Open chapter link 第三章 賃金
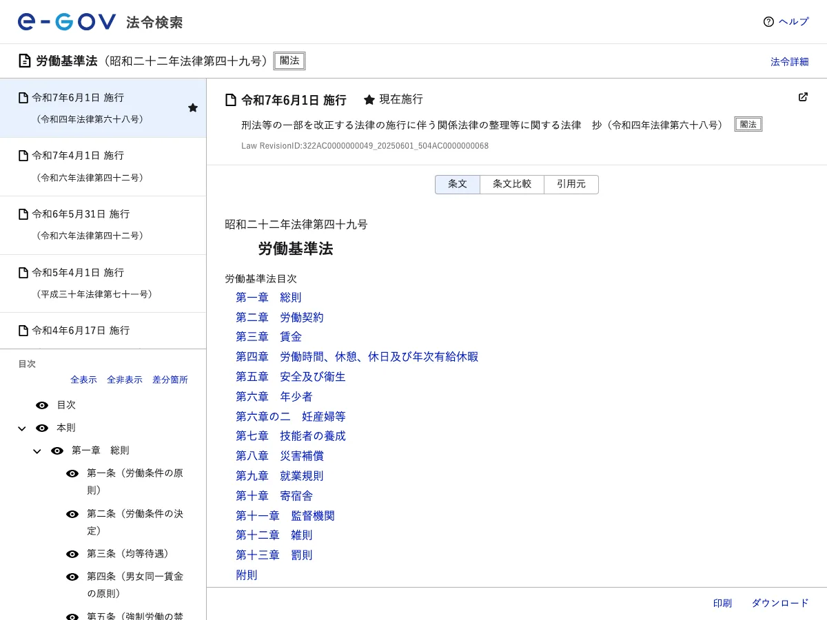 [269, 337]
